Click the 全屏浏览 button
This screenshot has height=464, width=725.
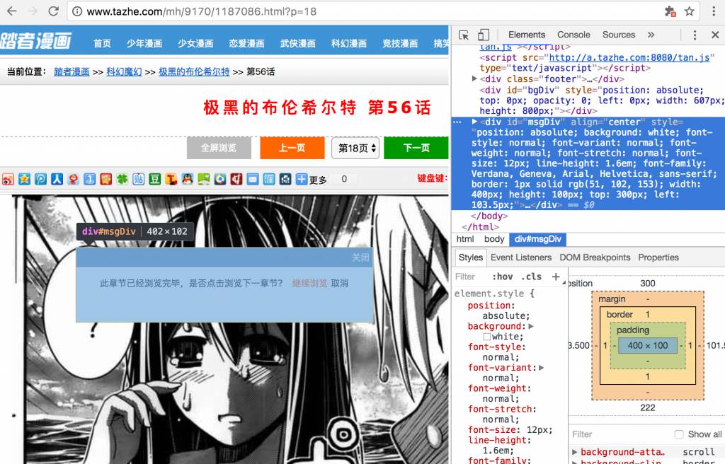pos(219,148)
